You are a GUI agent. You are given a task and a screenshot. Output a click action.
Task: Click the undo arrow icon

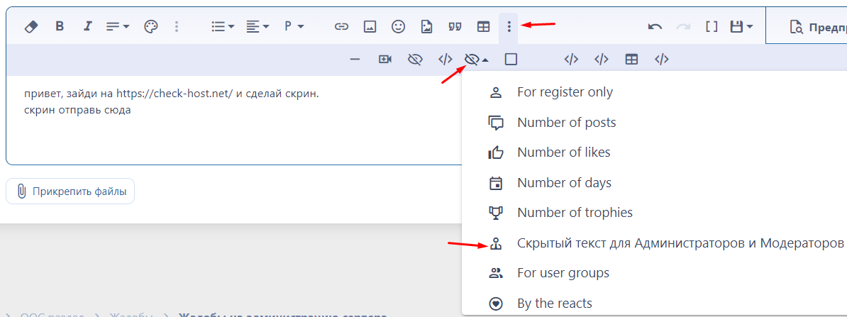pos(655,27)
